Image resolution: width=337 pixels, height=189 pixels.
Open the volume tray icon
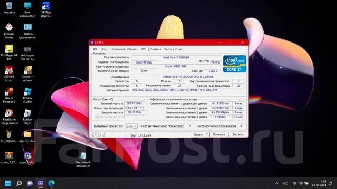(x=301, y=183)
